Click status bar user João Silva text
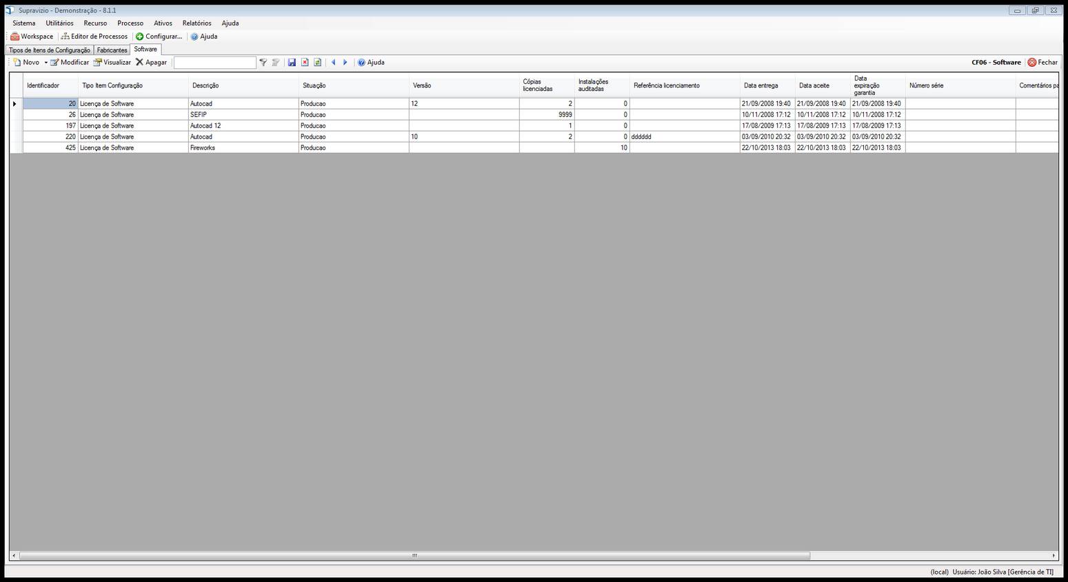 [1002, 572]
